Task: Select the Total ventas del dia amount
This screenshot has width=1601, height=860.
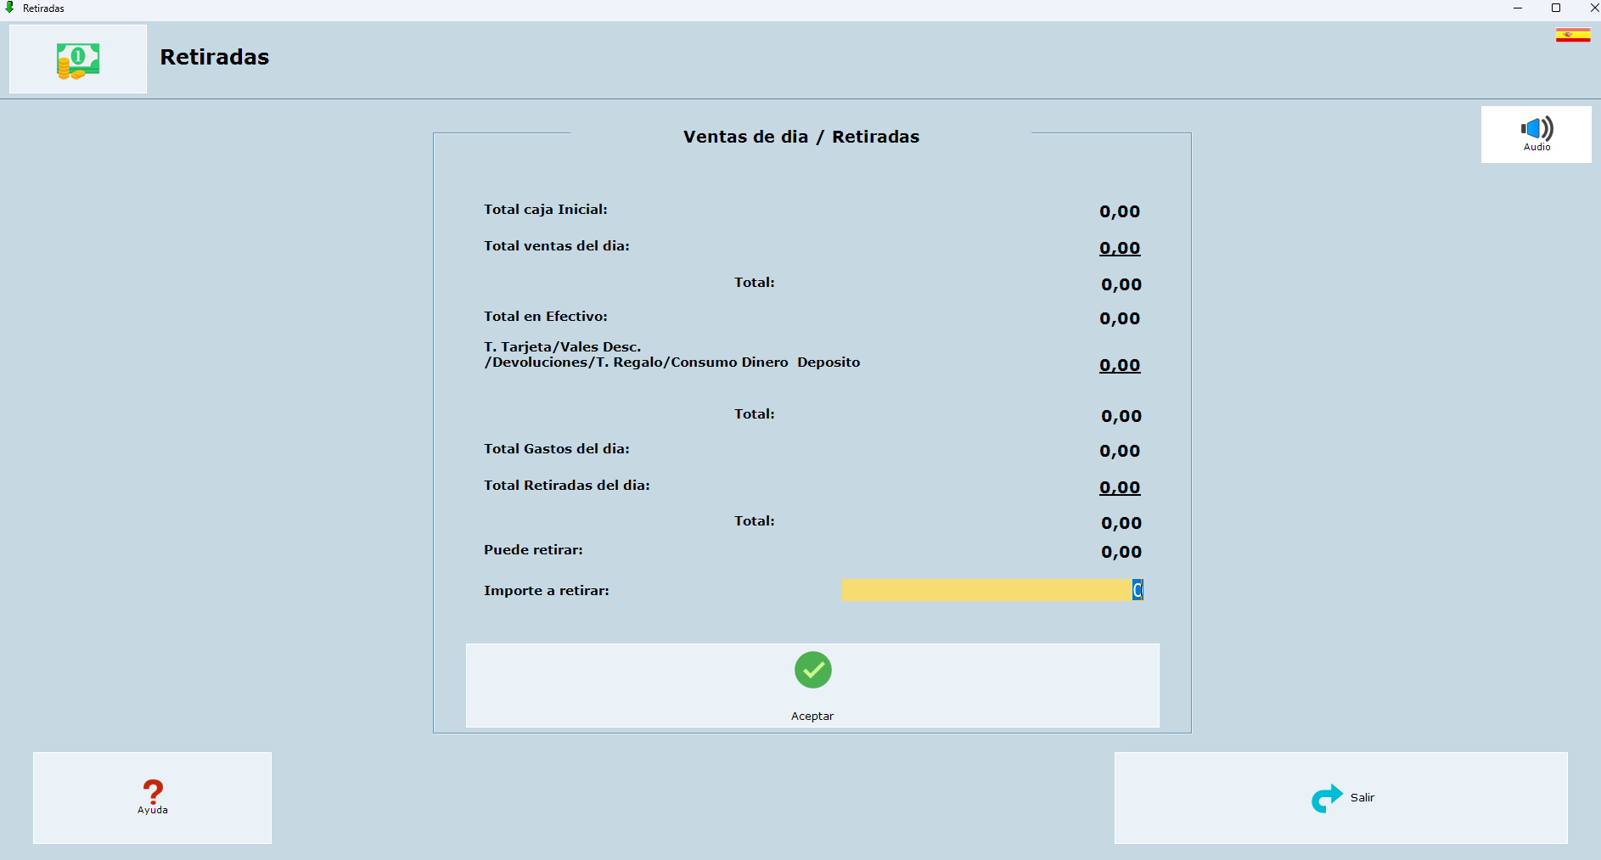Action: tap(1119, 248)
